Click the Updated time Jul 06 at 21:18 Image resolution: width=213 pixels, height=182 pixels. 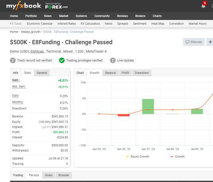[58, 158]
